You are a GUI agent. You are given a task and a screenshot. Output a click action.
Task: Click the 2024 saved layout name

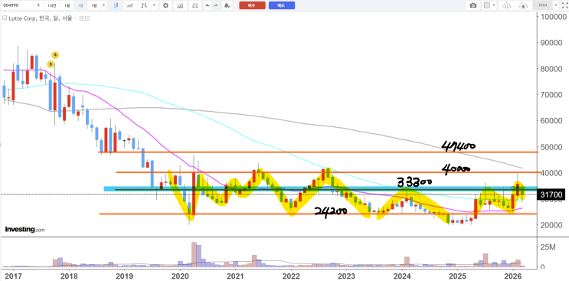pos(542,5)
